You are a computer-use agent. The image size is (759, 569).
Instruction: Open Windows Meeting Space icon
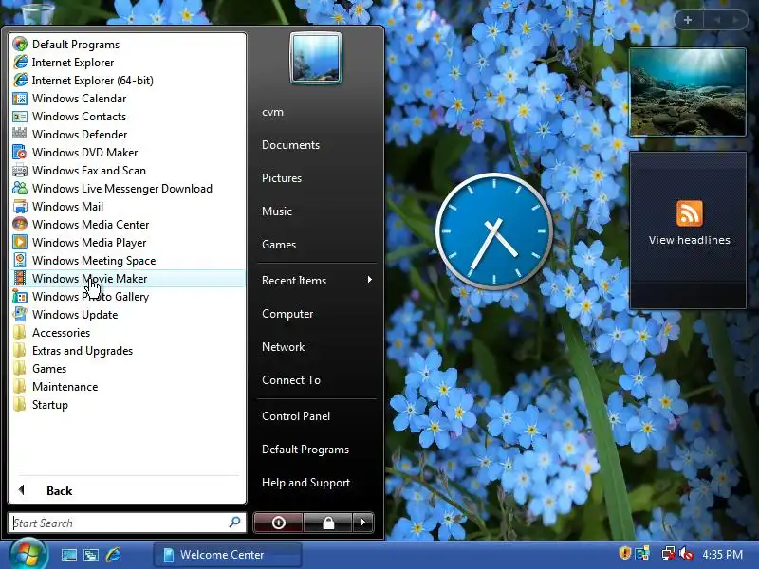pyautogui.click(x=20, y=260)
